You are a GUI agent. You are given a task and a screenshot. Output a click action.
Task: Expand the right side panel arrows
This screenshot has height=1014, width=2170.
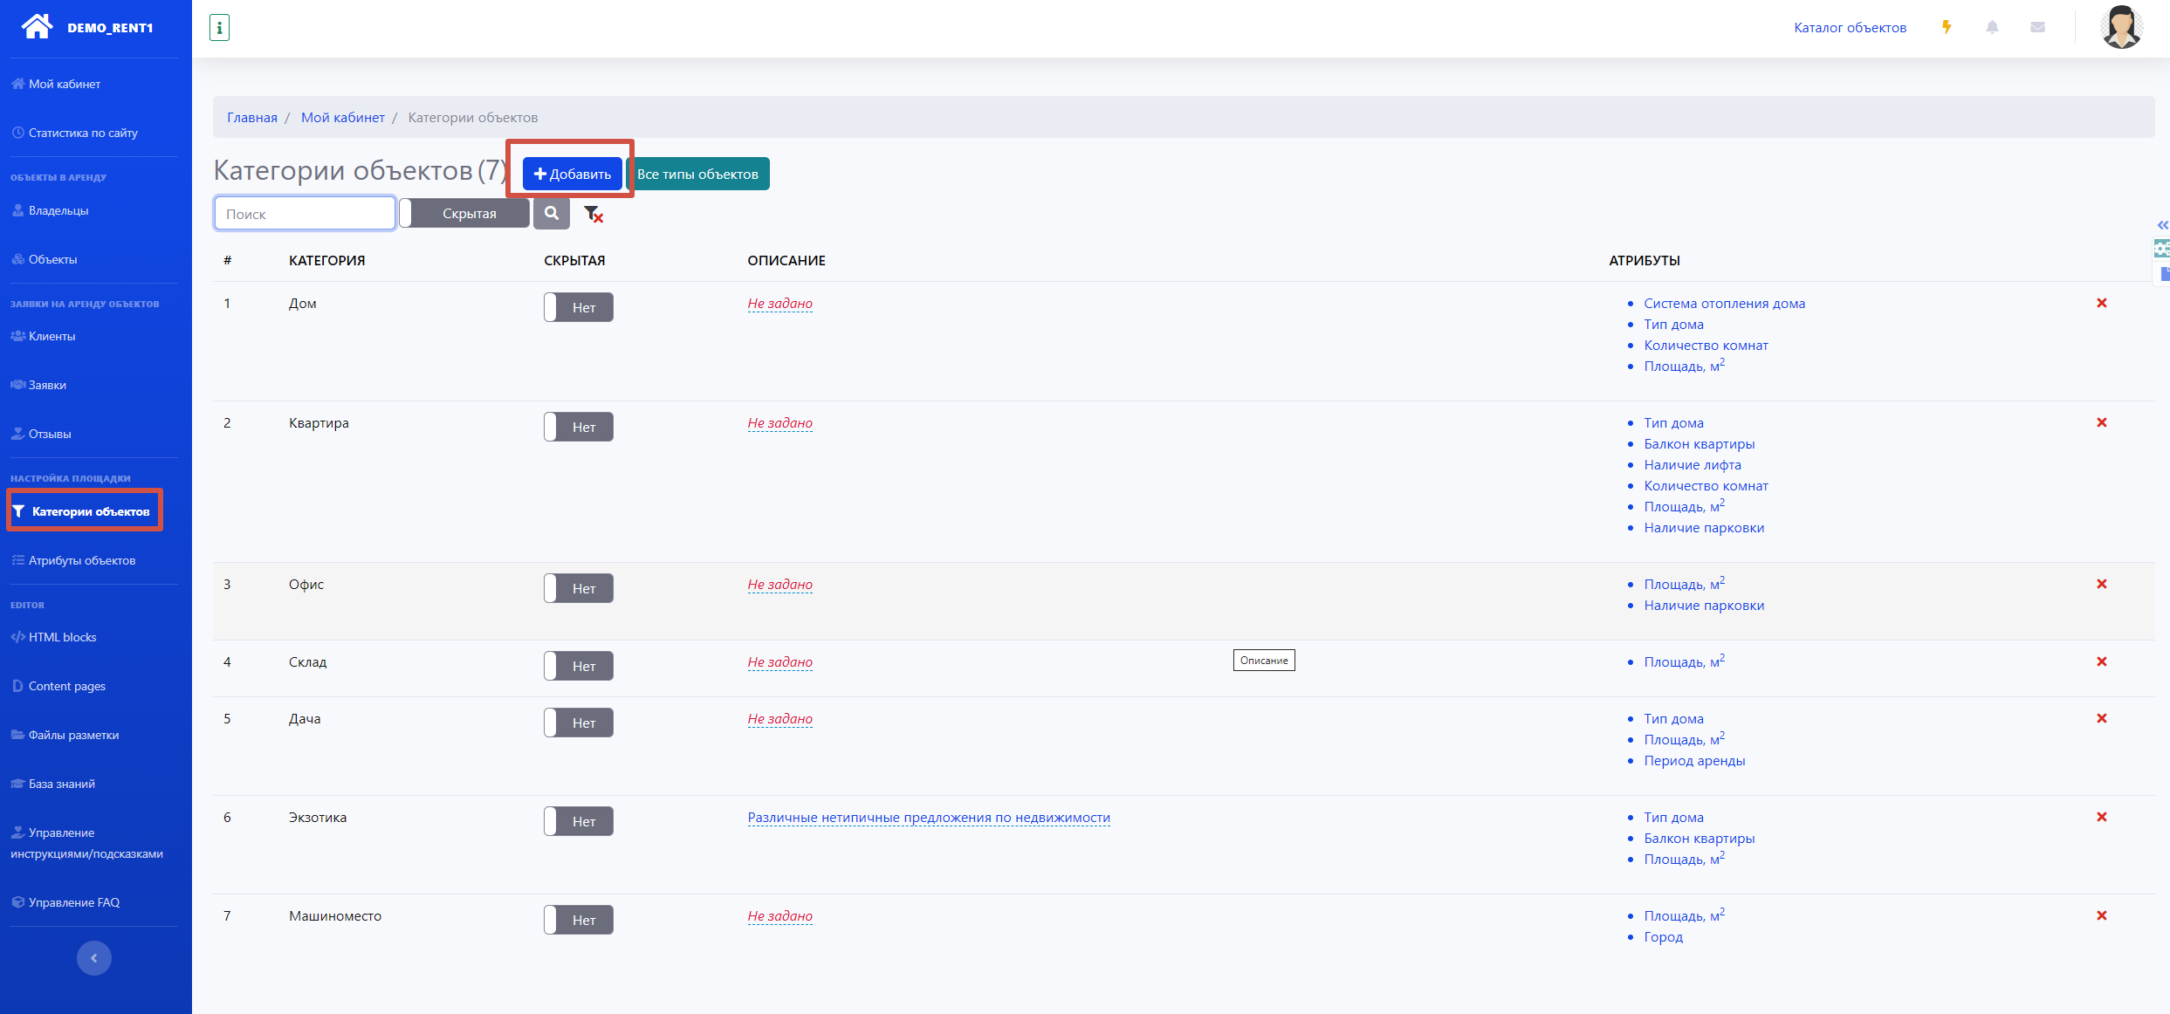pos(2162,225)
